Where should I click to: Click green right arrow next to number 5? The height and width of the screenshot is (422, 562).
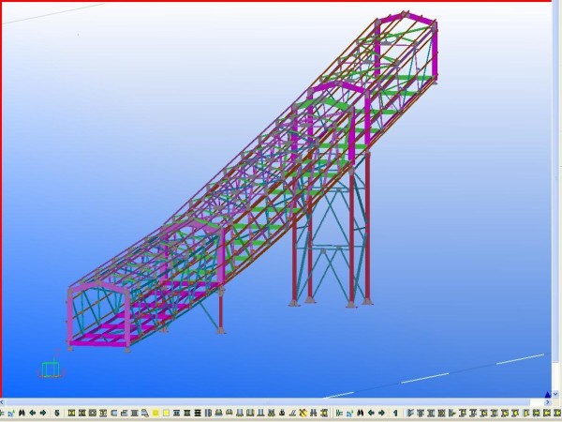[x=43, y=413]
